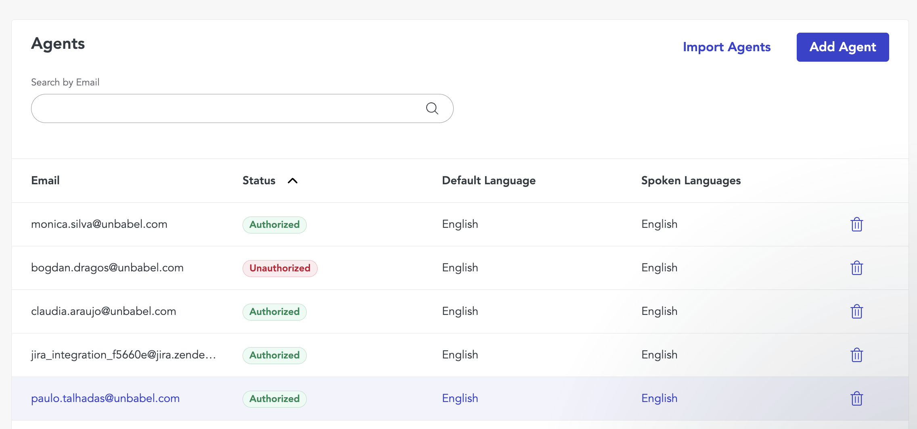Click spoken language English for paulo.talhadas
The width and height of the screenshot is (917, 429).
pos(659,398)
